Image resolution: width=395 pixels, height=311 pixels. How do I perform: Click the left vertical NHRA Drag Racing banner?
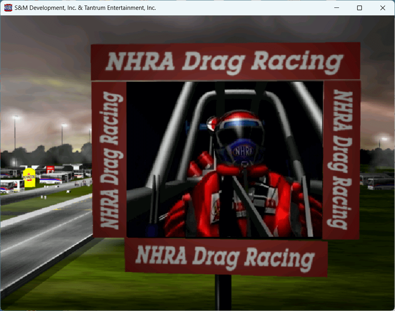109,160
